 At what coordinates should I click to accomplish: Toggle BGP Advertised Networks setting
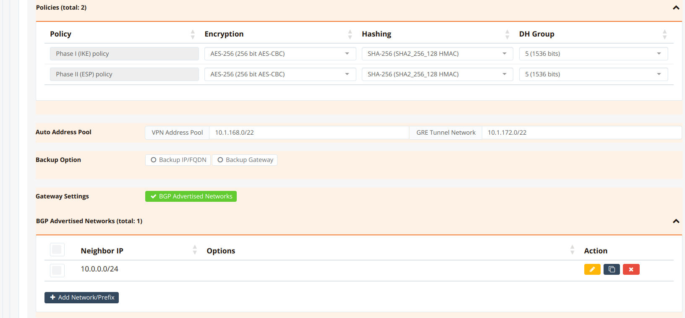191,196
